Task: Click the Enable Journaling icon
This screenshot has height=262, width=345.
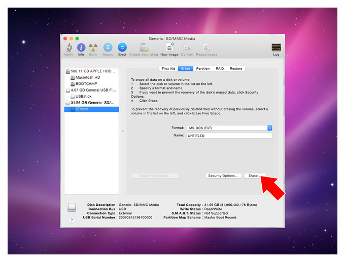Action: [144, 48]
